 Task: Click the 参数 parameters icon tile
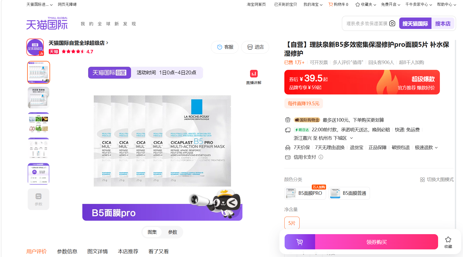38,199
